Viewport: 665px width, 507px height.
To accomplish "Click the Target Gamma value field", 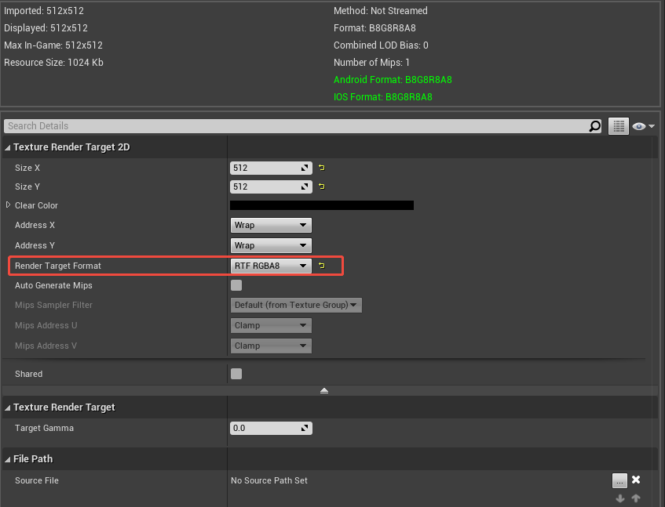I will click(x=267, y=428).
